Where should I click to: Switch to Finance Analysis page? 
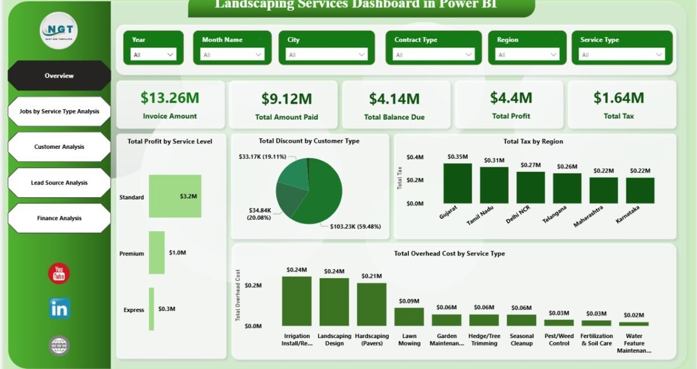pyautogui.click(x=59, y=218)
